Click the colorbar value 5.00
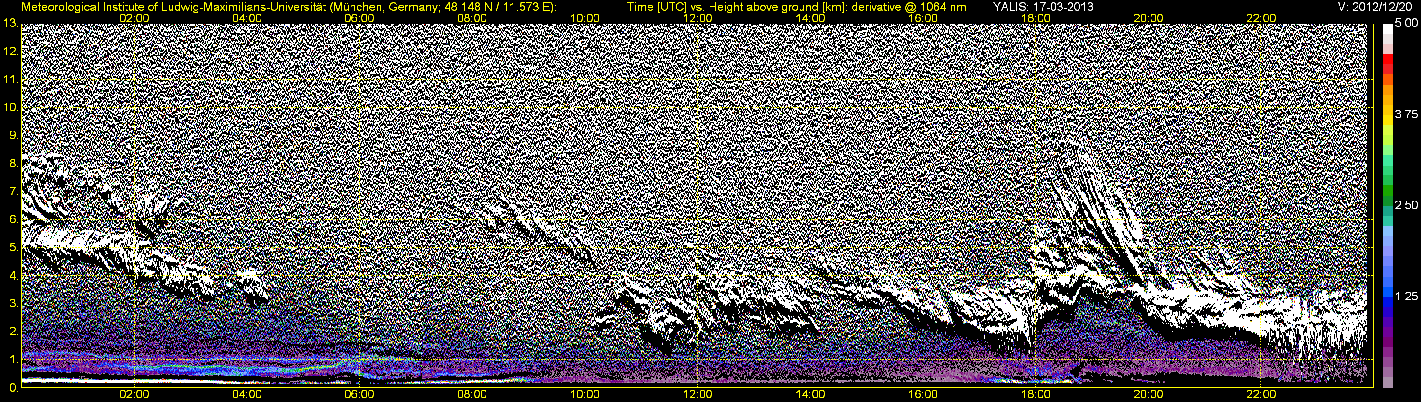Viewport: 1421px width, 402px height. 1406,24
